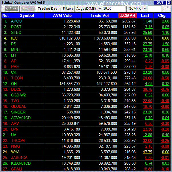The width and height of the screenshot is (172, 172).
Task: Click the disabled Next button
Action: [28, 9]
